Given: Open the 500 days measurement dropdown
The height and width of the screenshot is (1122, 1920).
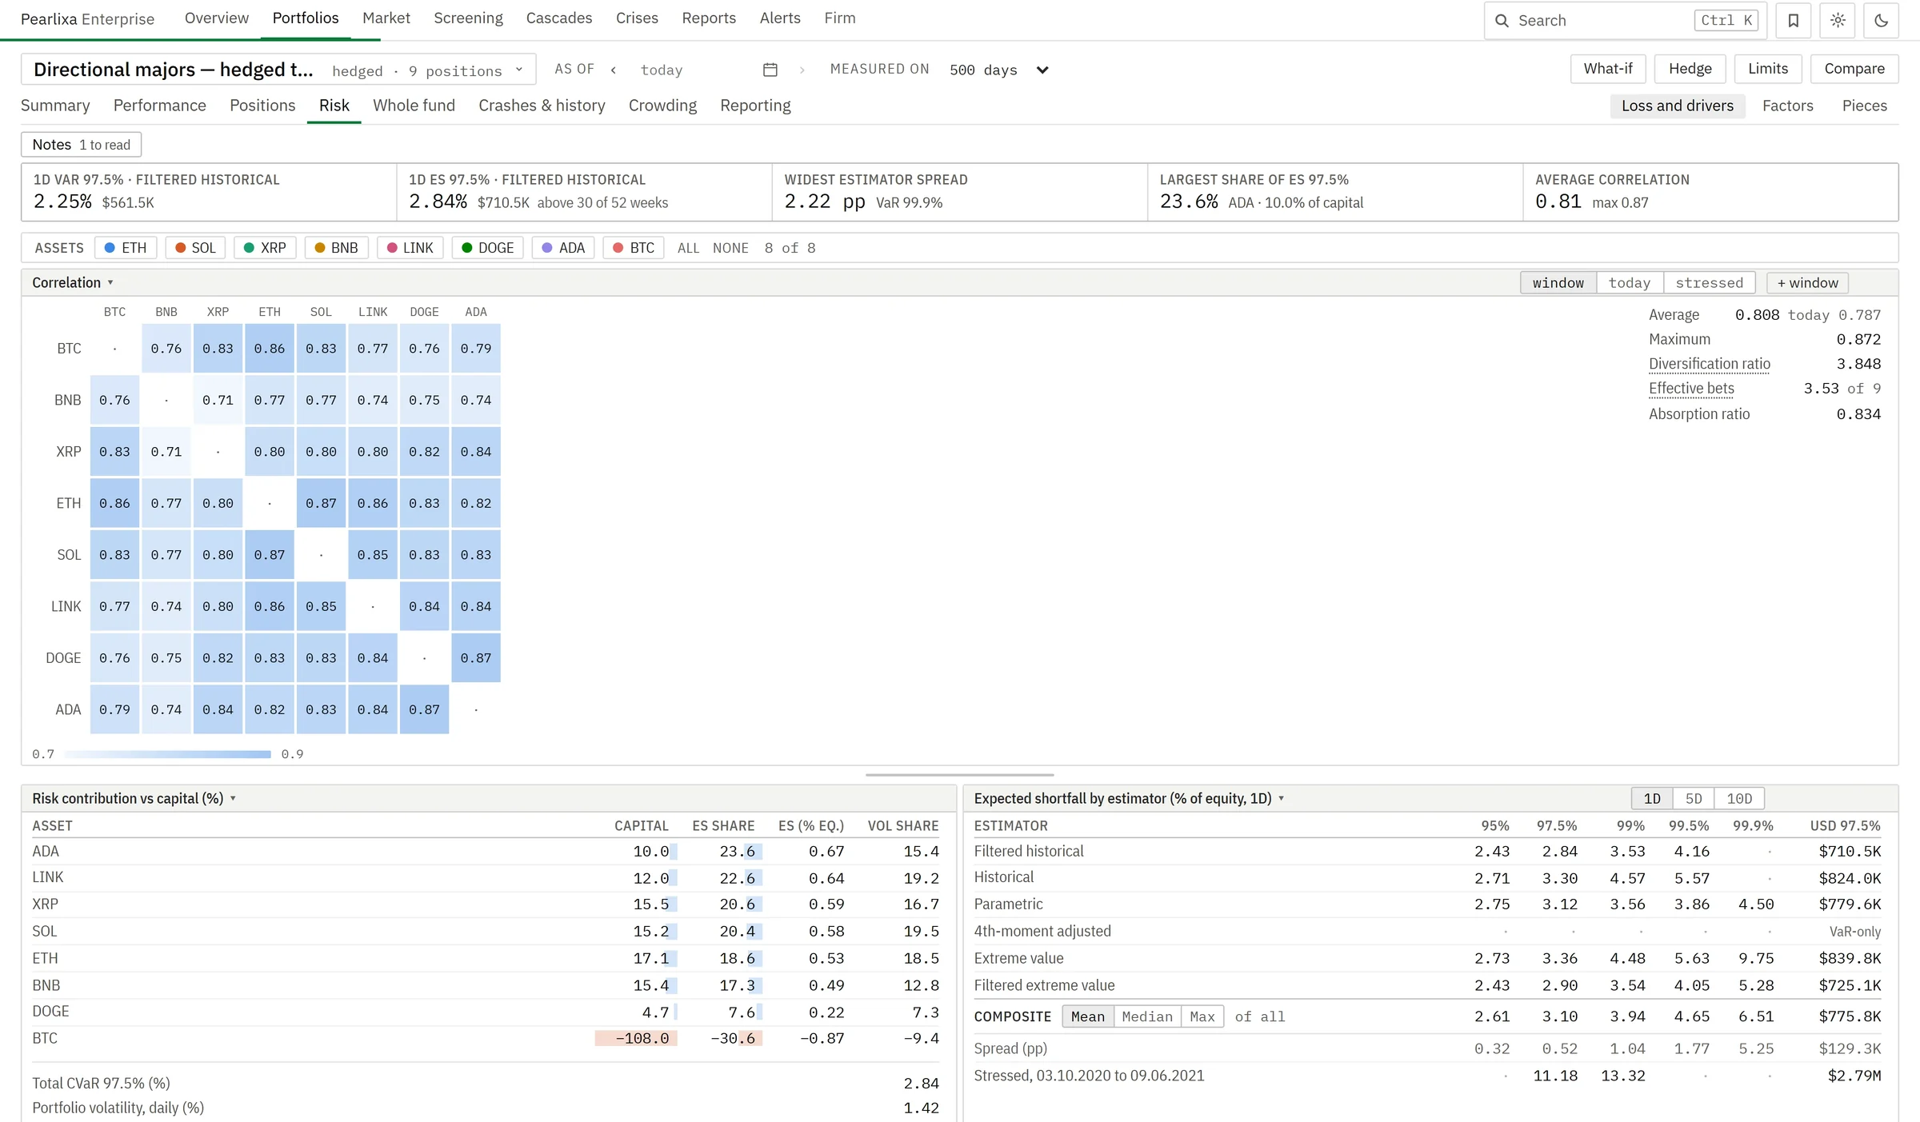Looking at the screenshot, I should (998, 70).
